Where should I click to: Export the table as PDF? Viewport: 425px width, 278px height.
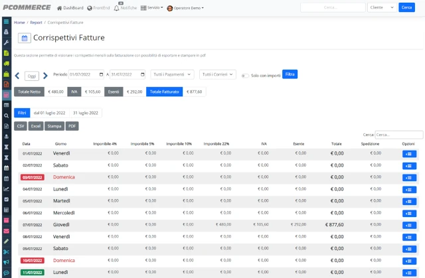(x=72, y=126)
